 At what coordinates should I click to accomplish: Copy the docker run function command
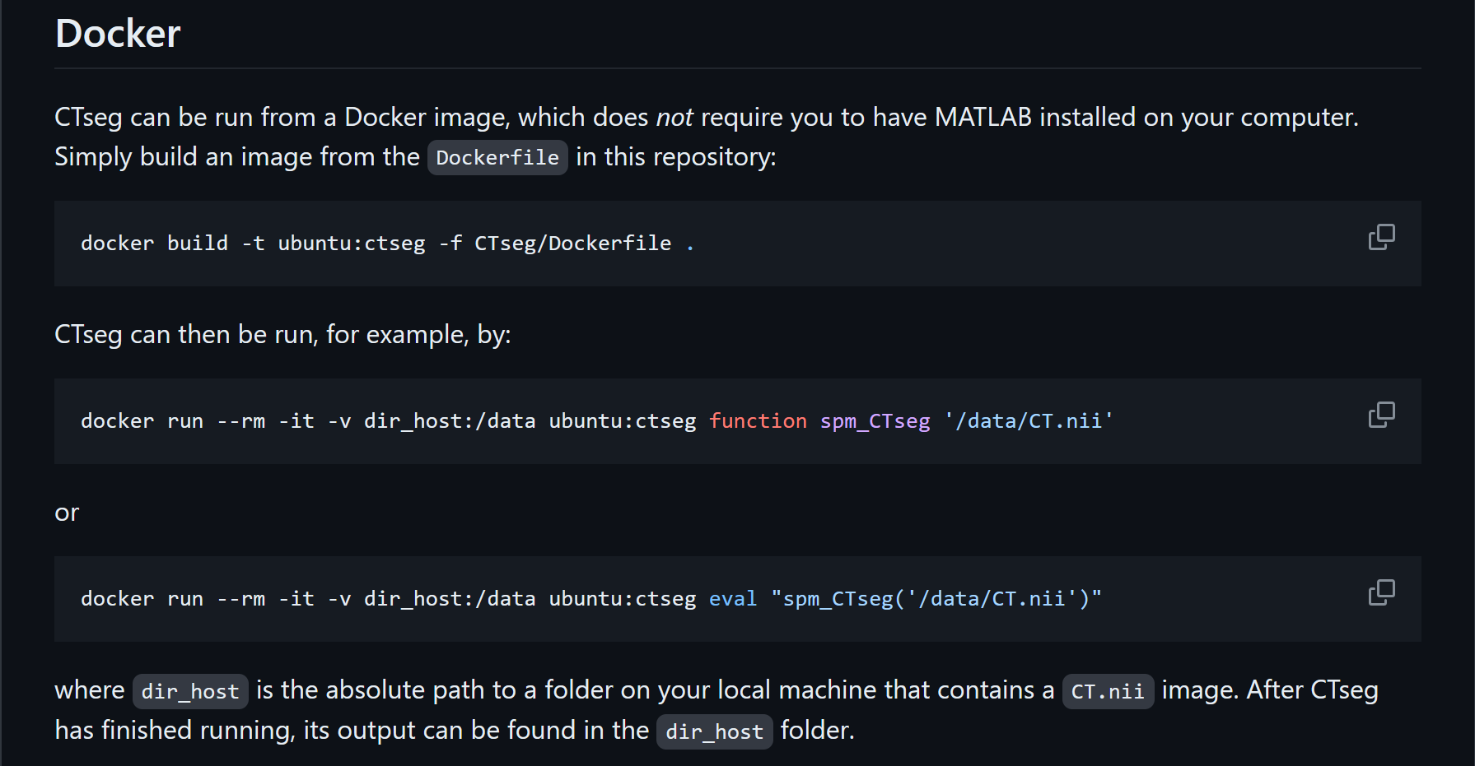pyautogui.click(x=1381, y=415)
